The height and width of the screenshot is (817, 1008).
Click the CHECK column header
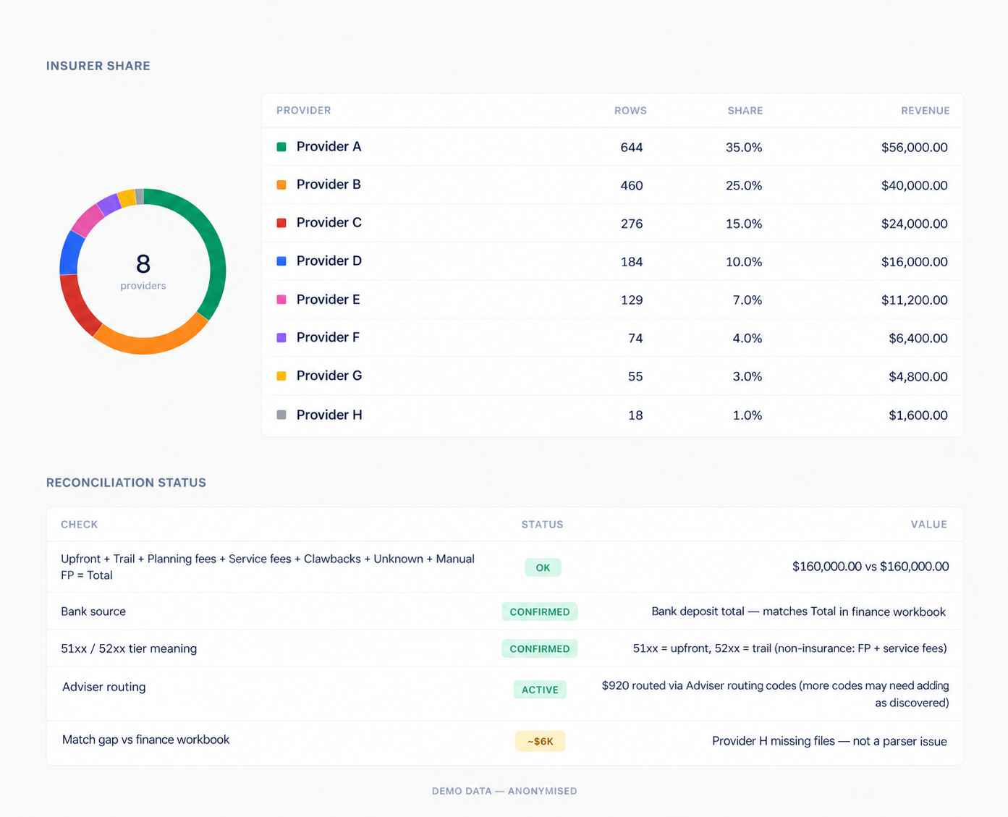point(80,525)
